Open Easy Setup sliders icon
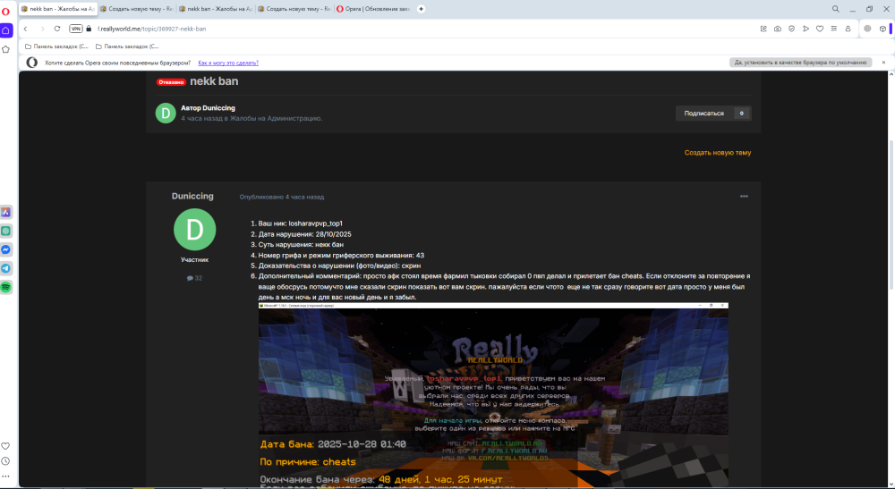The height and width of the screenshot is (489, 895). click(834, 29)
